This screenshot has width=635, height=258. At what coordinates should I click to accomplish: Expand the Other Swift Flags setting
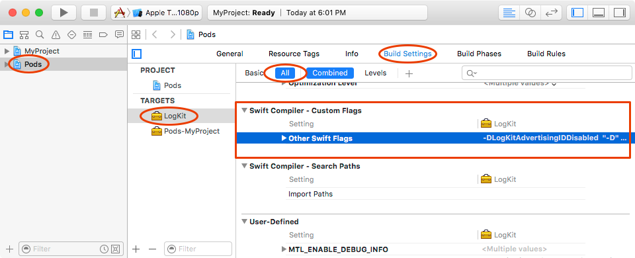(x=284, y=138)
